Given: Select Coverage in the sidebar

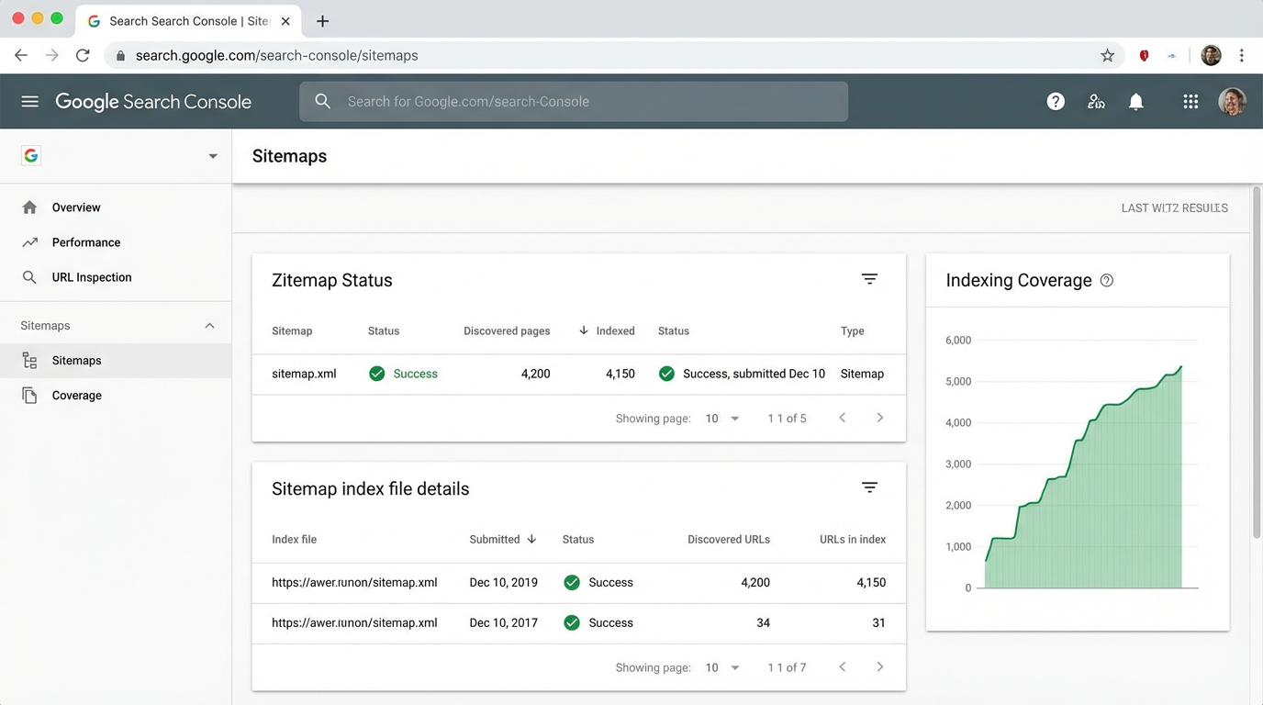Looking at the screenshot, I should pos(76,395).
